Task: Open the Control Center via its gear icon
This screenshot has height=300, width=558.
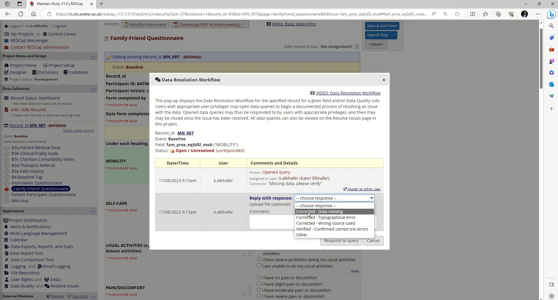Action: [45, 34]
